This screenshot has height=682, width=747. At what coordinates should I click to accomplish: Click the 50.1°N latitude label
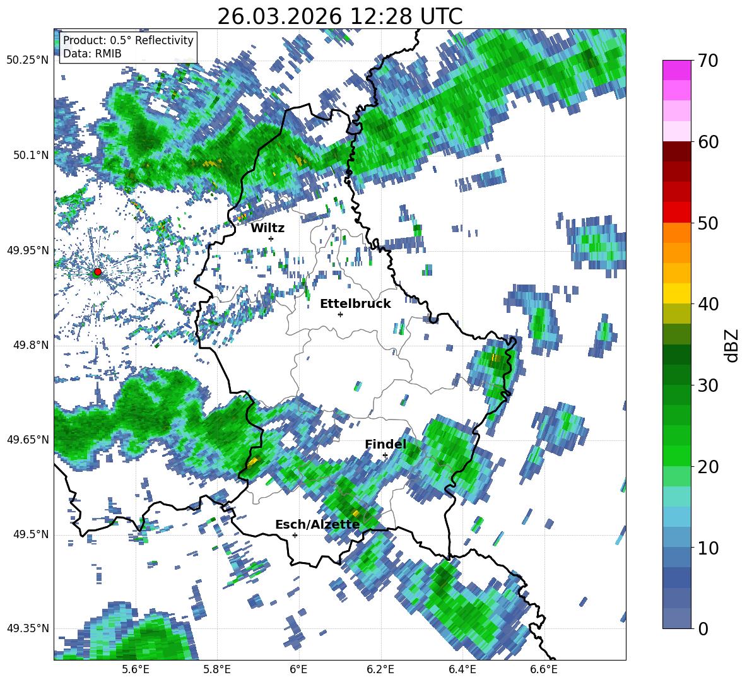(x=30, y=155)
